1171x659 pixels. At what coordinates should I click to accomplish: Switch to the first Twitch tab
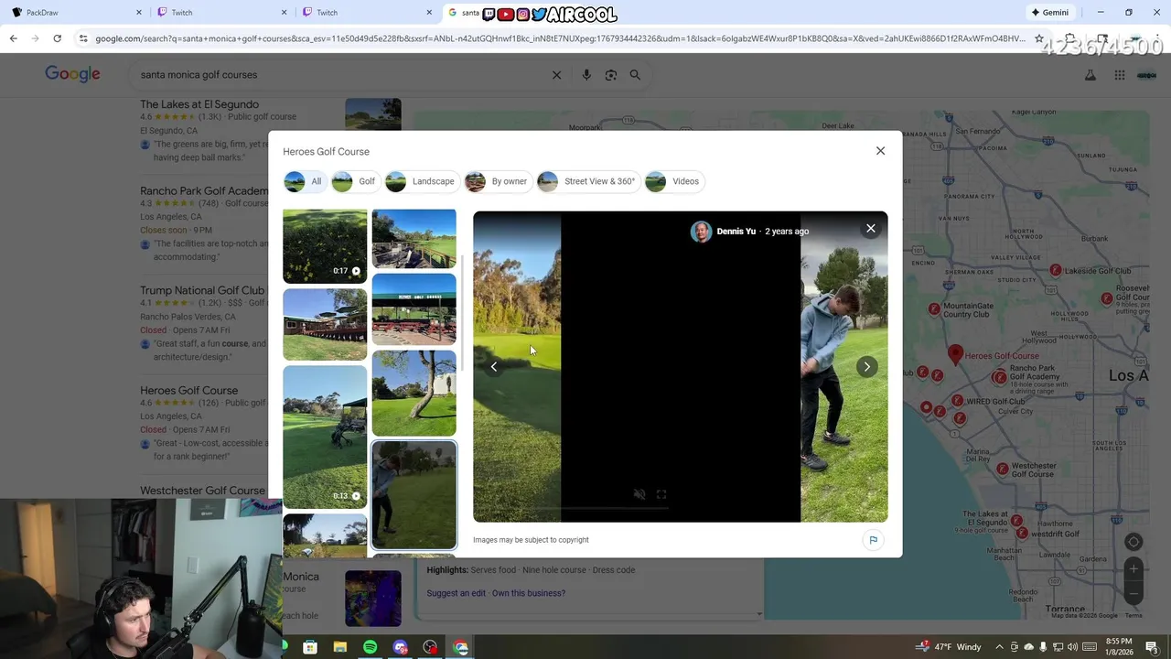[x=220, y=13]
